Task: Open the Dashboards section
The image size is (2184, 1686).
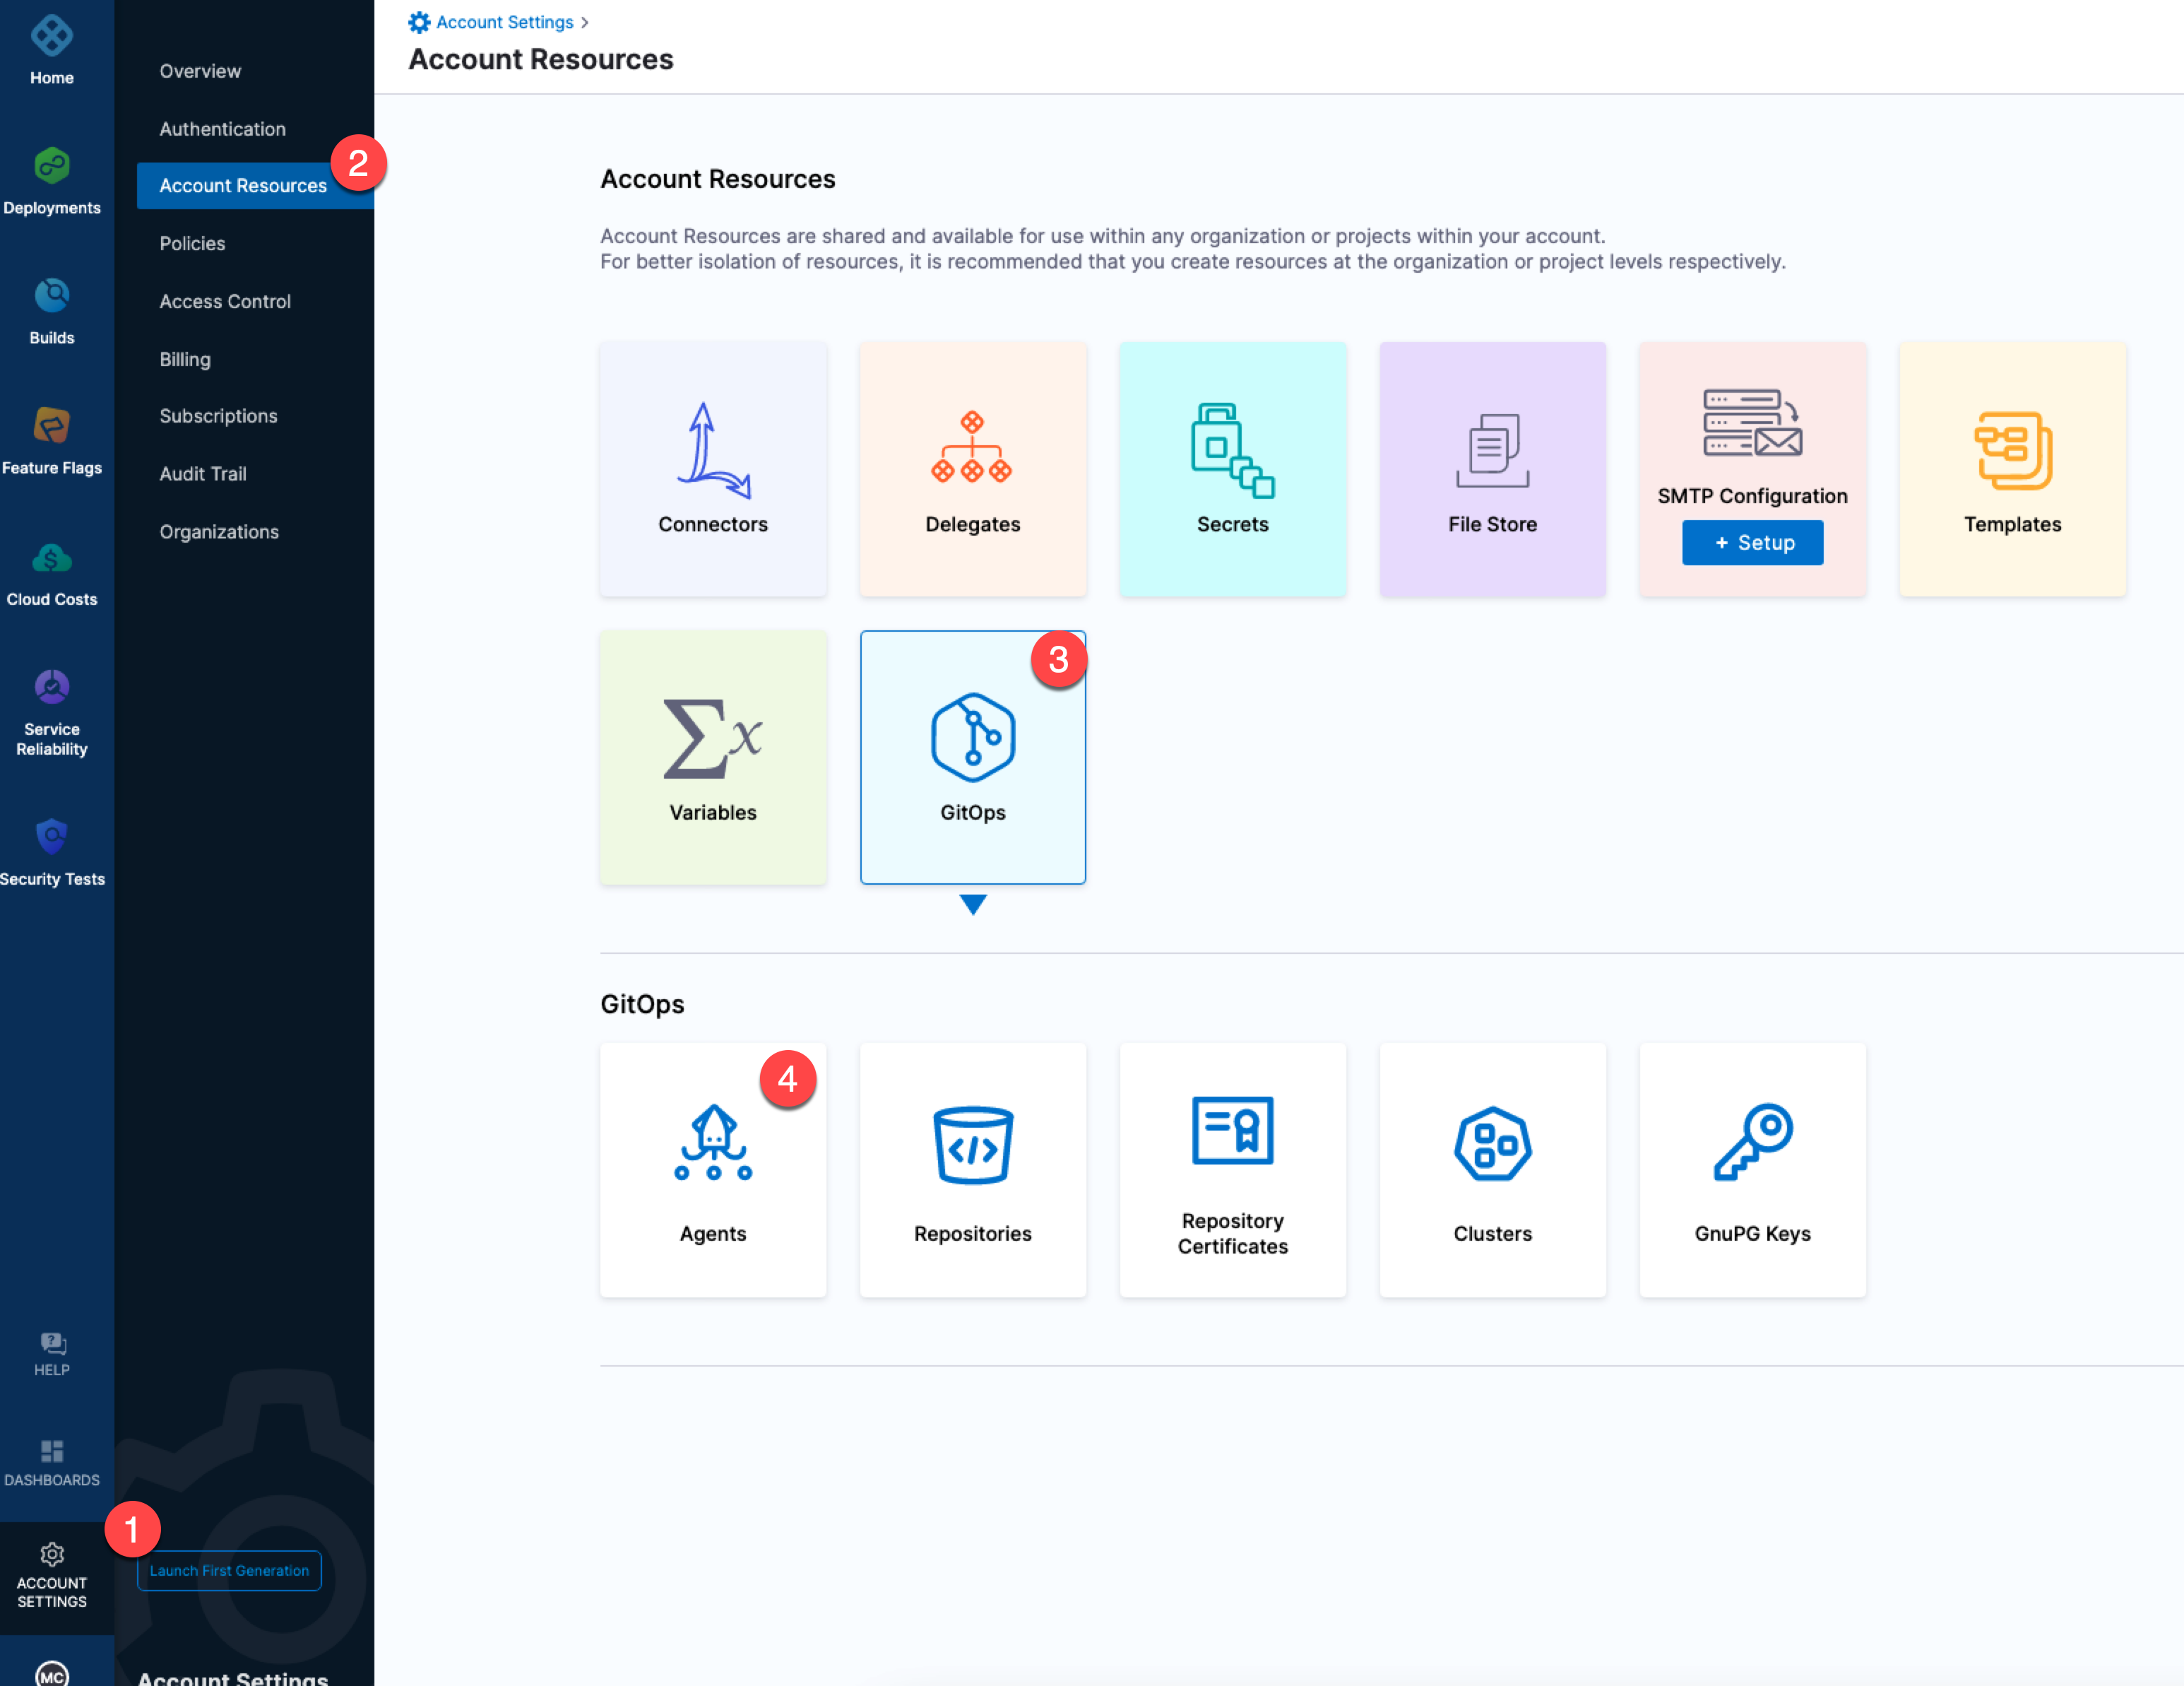Action: coord(52,1462)
